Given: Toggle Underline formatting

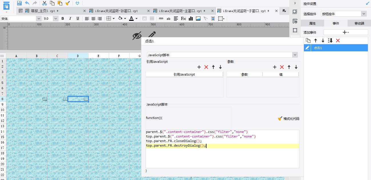Looking at the screenshot, I should [x=78, y=19].
